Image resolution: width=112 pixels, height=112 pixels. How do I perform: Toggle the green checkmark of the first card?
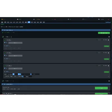[5, 40]
